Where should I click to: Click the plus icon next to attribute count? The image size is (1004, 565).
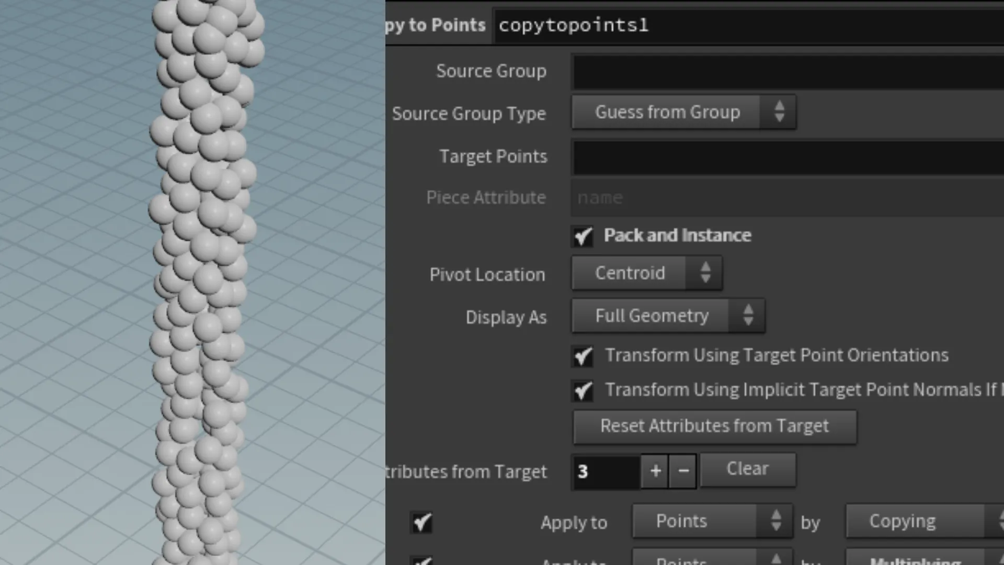tap(655, 470)
